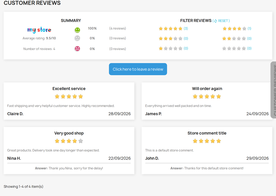Click reviewer name James P.
Screen dimensions: 276x196
pos(153,114)
